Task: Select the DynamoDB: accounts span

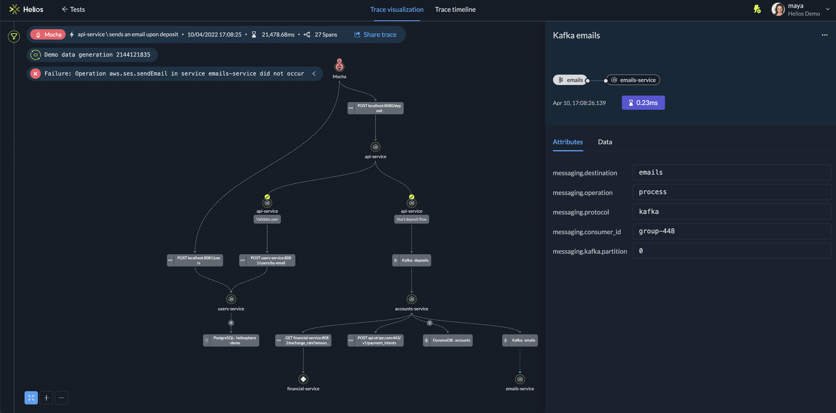Action: (x=448, y=340)
